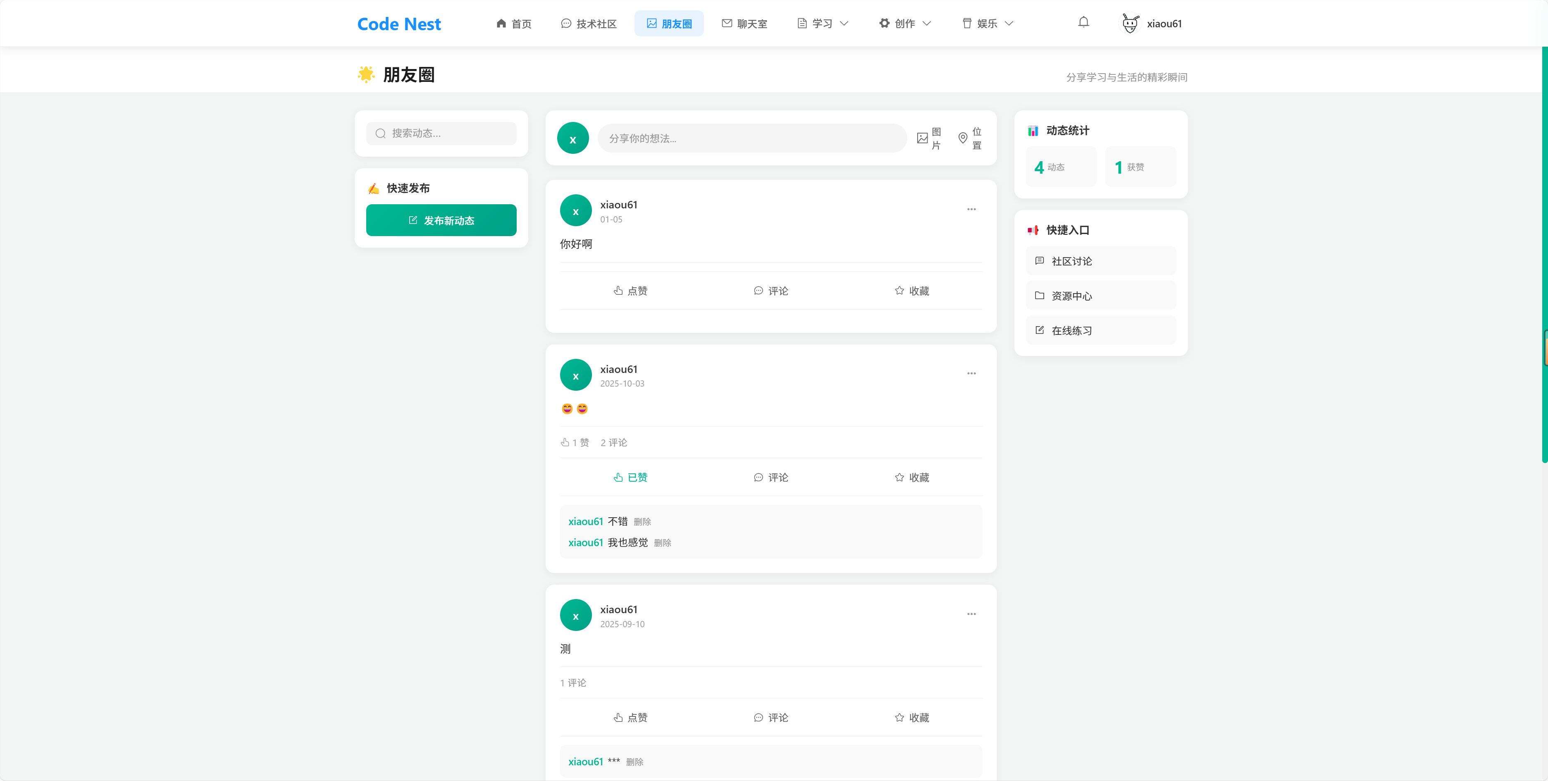The width and height of the screenshot is (1548, 781).
Task: Expand the 学习 dropdown menu
Action: coord(822,24)
